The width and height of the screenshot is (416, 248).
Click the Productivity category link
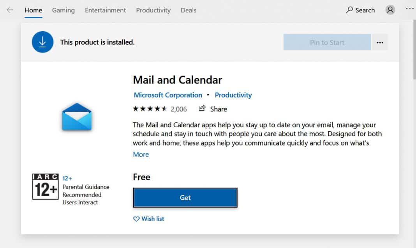point(233,95)
